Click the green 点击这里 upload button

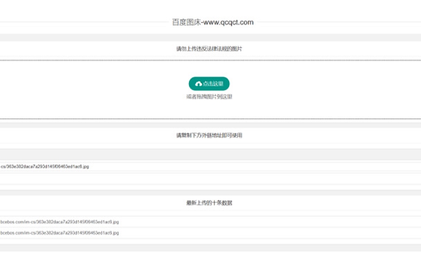(x=209, y=84)
